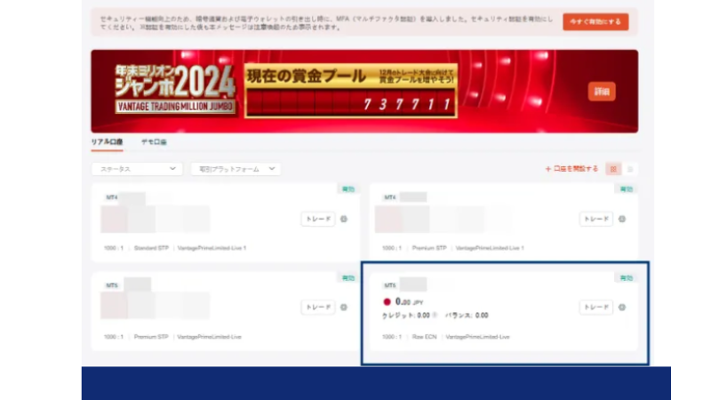This screenshot has width=711, height=400.
Task: Click 詳細 button on the jumbo banner
Action: tap(602, 91)
